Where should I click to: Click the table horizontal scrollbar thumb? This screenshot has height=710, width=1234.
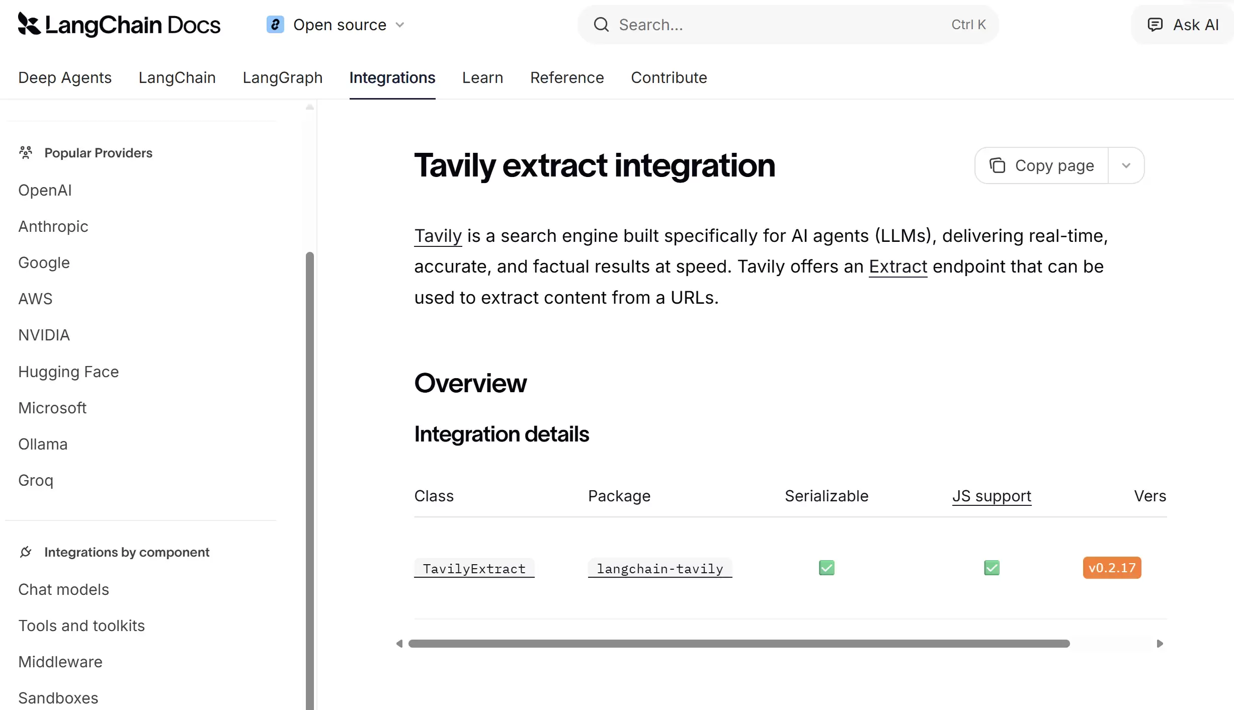pyautogui.click(x=739, y=644)
